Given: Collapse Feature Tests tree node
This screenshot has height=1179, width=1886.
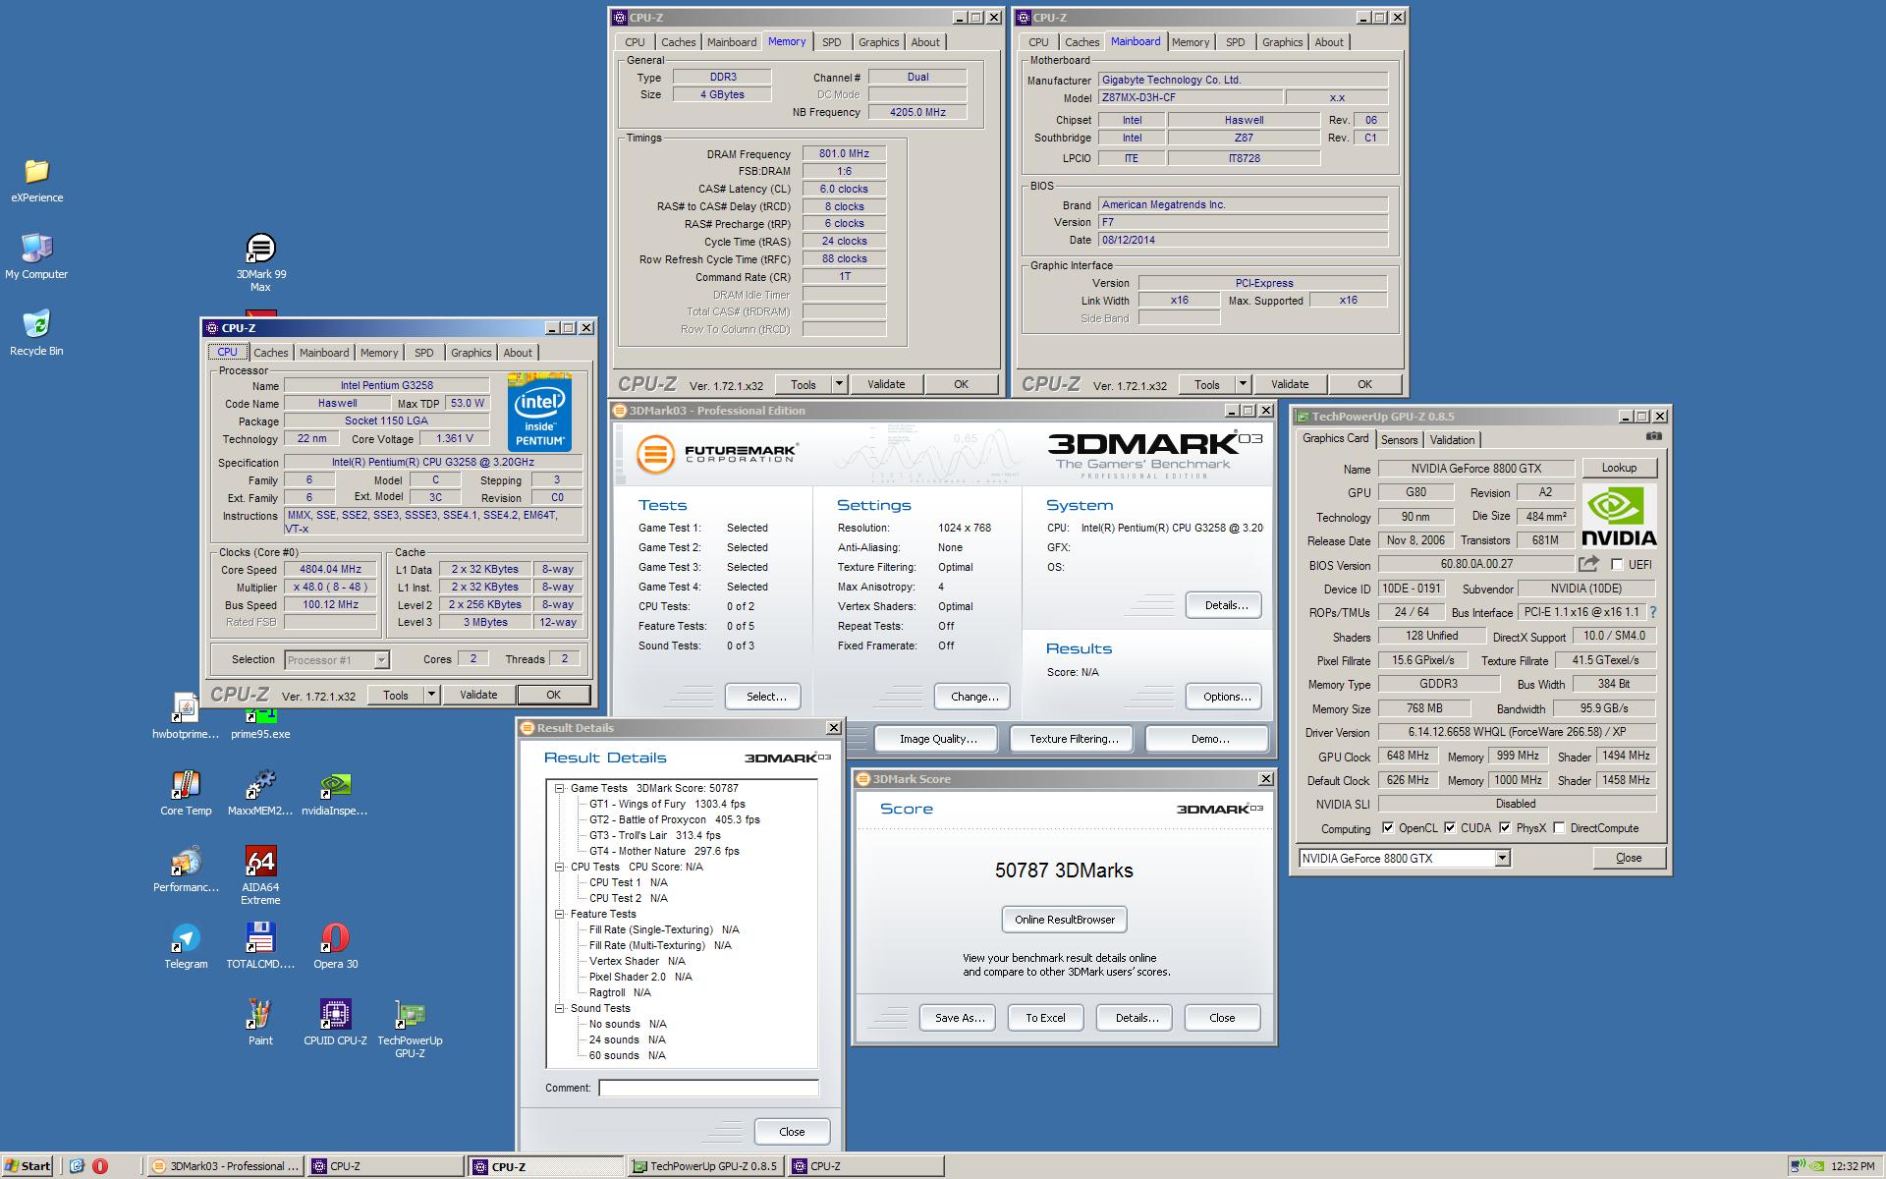Looking at the screenshot, I should (x=559, y=914).
